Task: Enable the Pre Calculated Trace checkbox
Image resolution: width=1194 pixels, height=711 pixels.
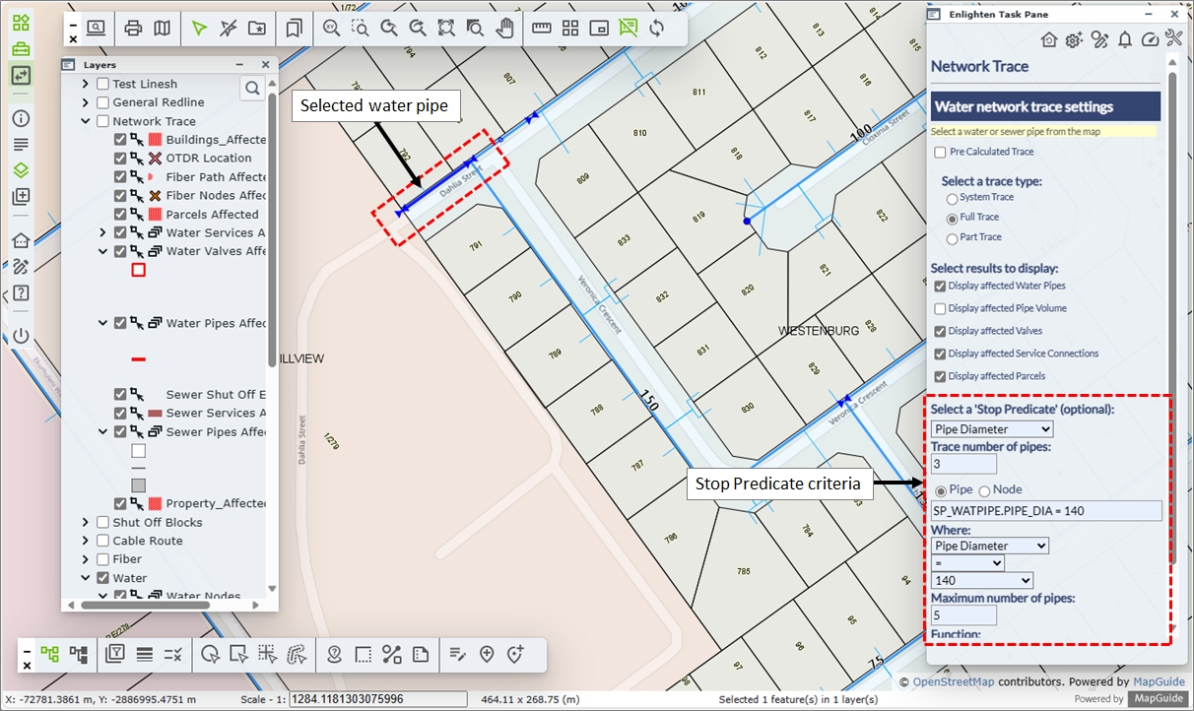Action: click(940, 153)
